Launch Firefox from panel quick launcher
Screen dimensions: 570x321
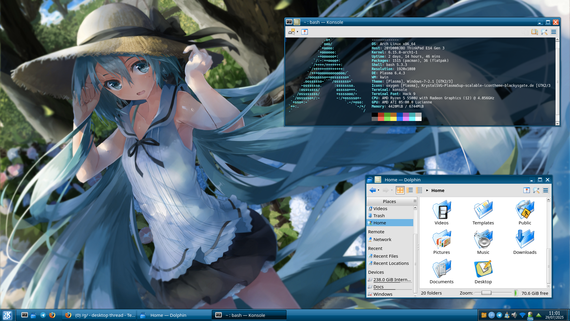point(52,315)
